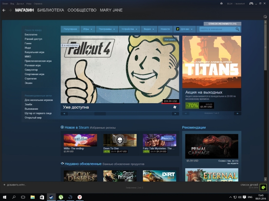Open the Новое в Steam section link
This screenshot has height=201, width=269.
click(77, 127)
